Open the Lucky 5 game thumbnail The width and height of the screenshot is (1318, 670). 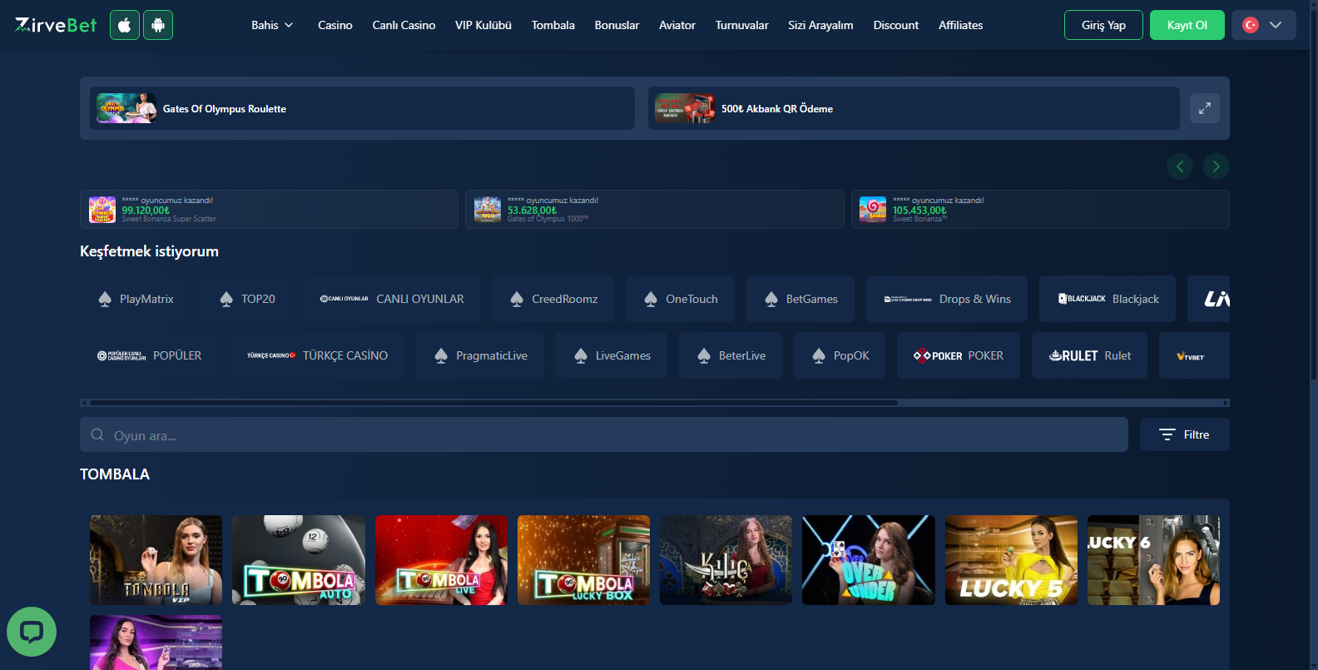click(1011, 560)
